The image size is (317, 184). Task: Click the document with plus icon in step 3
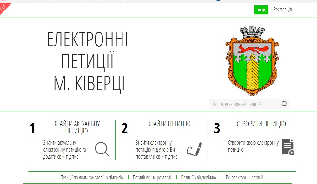pyautogui.click(x=288, y=147)
